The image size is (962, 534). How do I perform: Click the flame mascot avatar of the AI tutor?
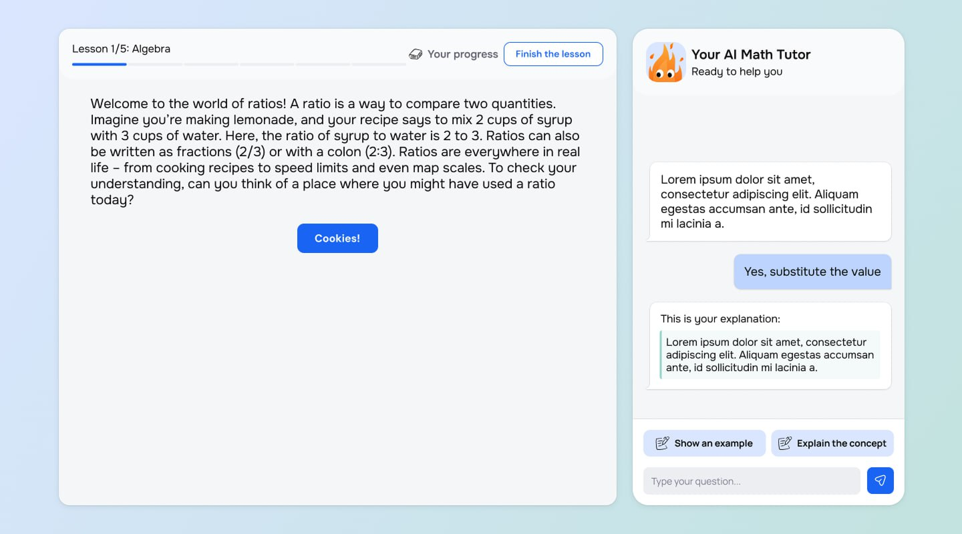click(x=666, y=61)
